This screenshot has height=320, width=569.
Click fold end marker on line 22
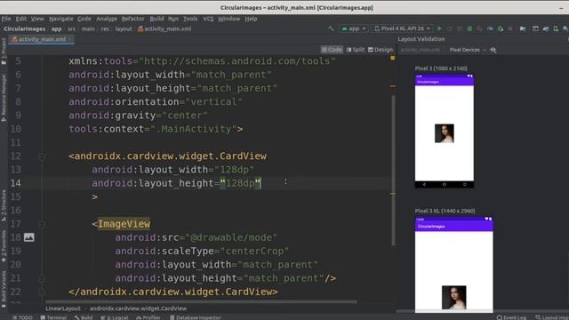coord(42,292)
